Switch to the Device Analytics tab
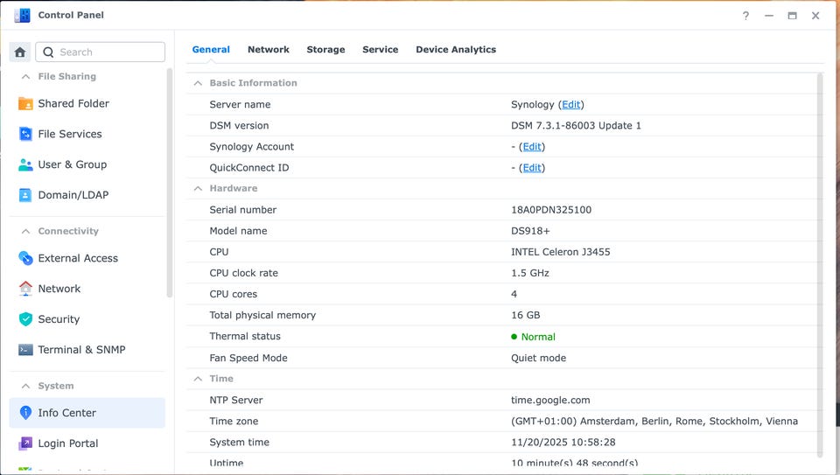Viewport: 840px width, 475px height. pos(456,50)
